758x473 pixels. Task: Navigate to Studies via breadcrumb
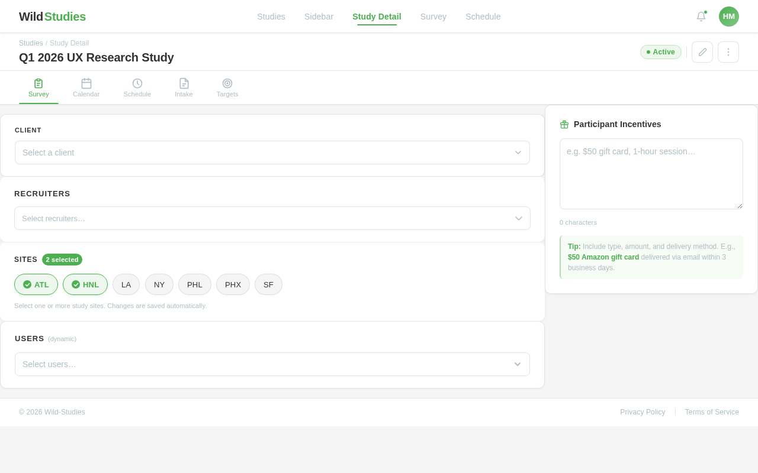click(30, 43)
